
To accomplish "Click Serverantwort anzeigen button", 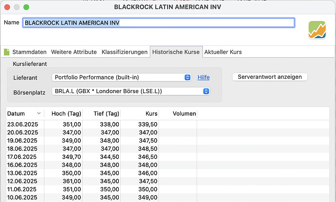I will (270, 77).
